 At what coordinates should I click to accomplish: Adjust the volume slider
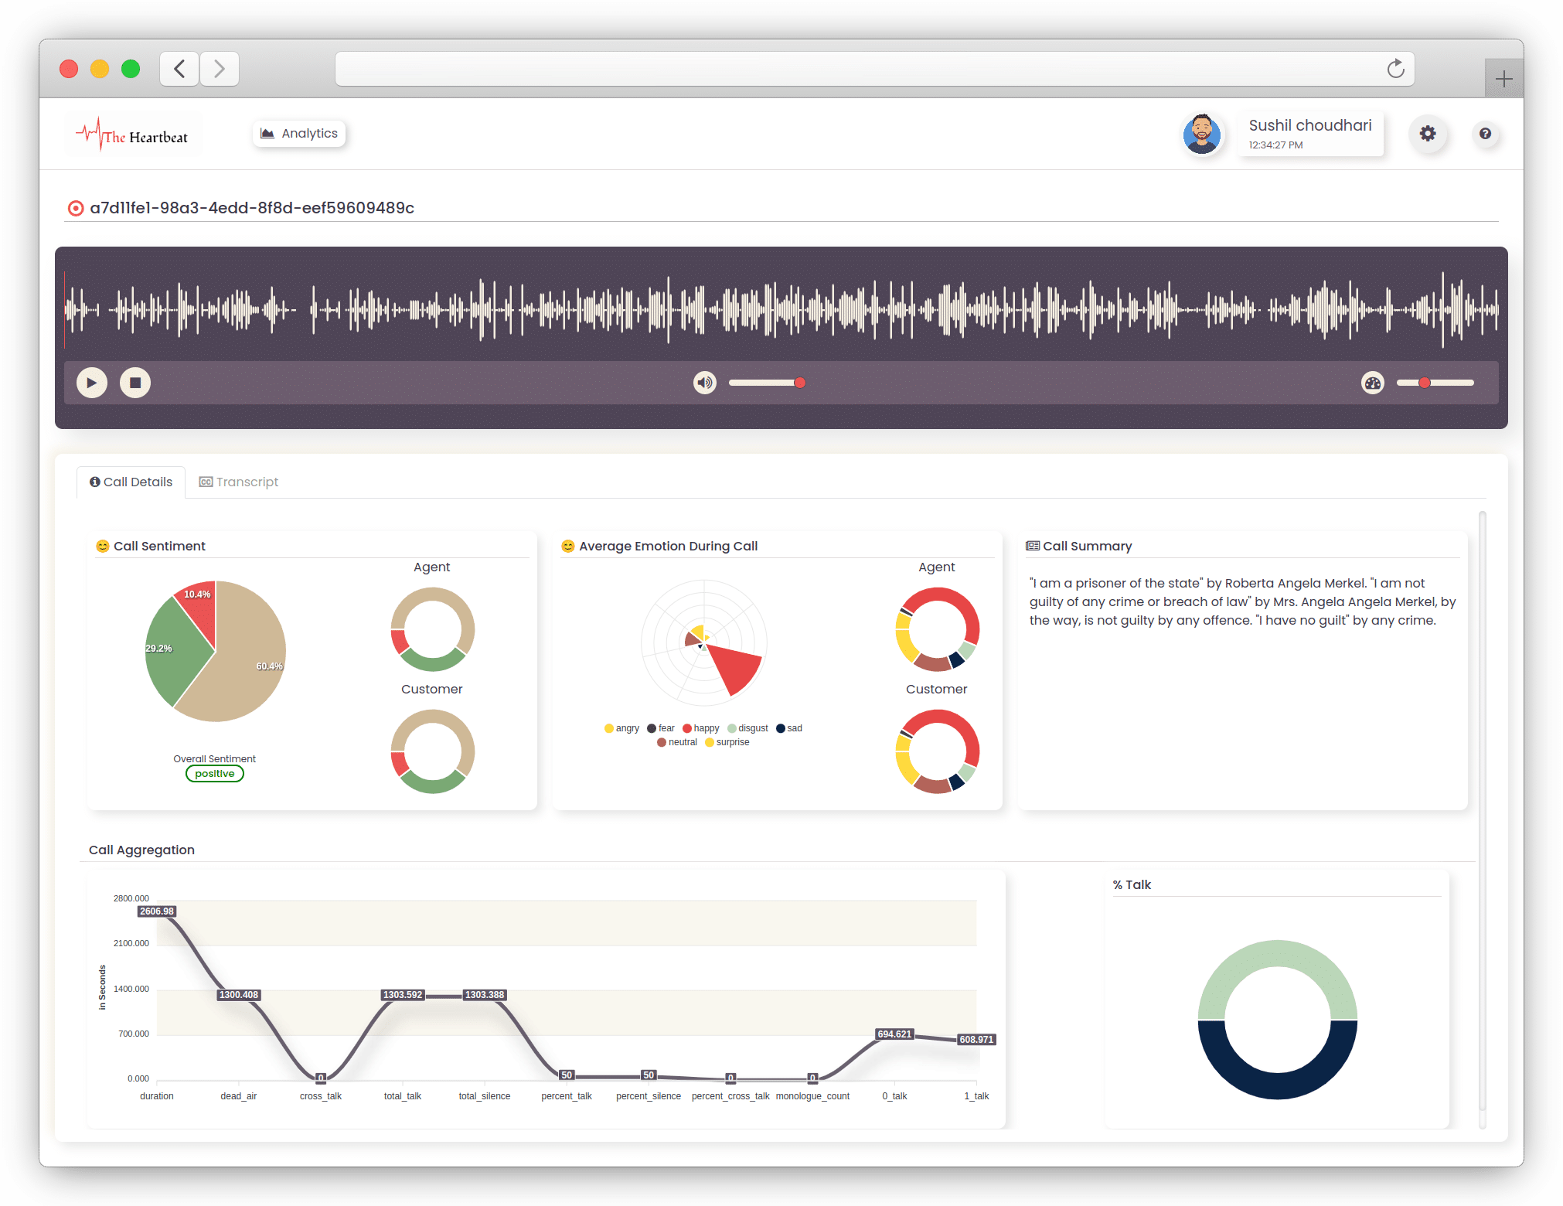coord(767,382)
